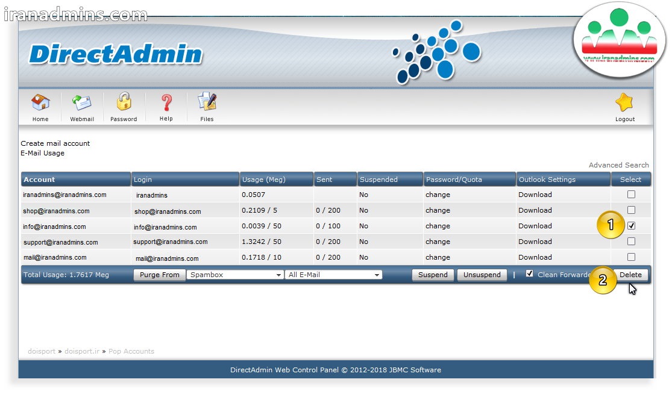
Task: Open the Webmail icon
Action: tap(81, 103)
